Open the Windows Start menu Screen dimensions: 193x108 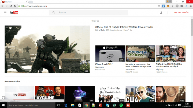[3, 105]
